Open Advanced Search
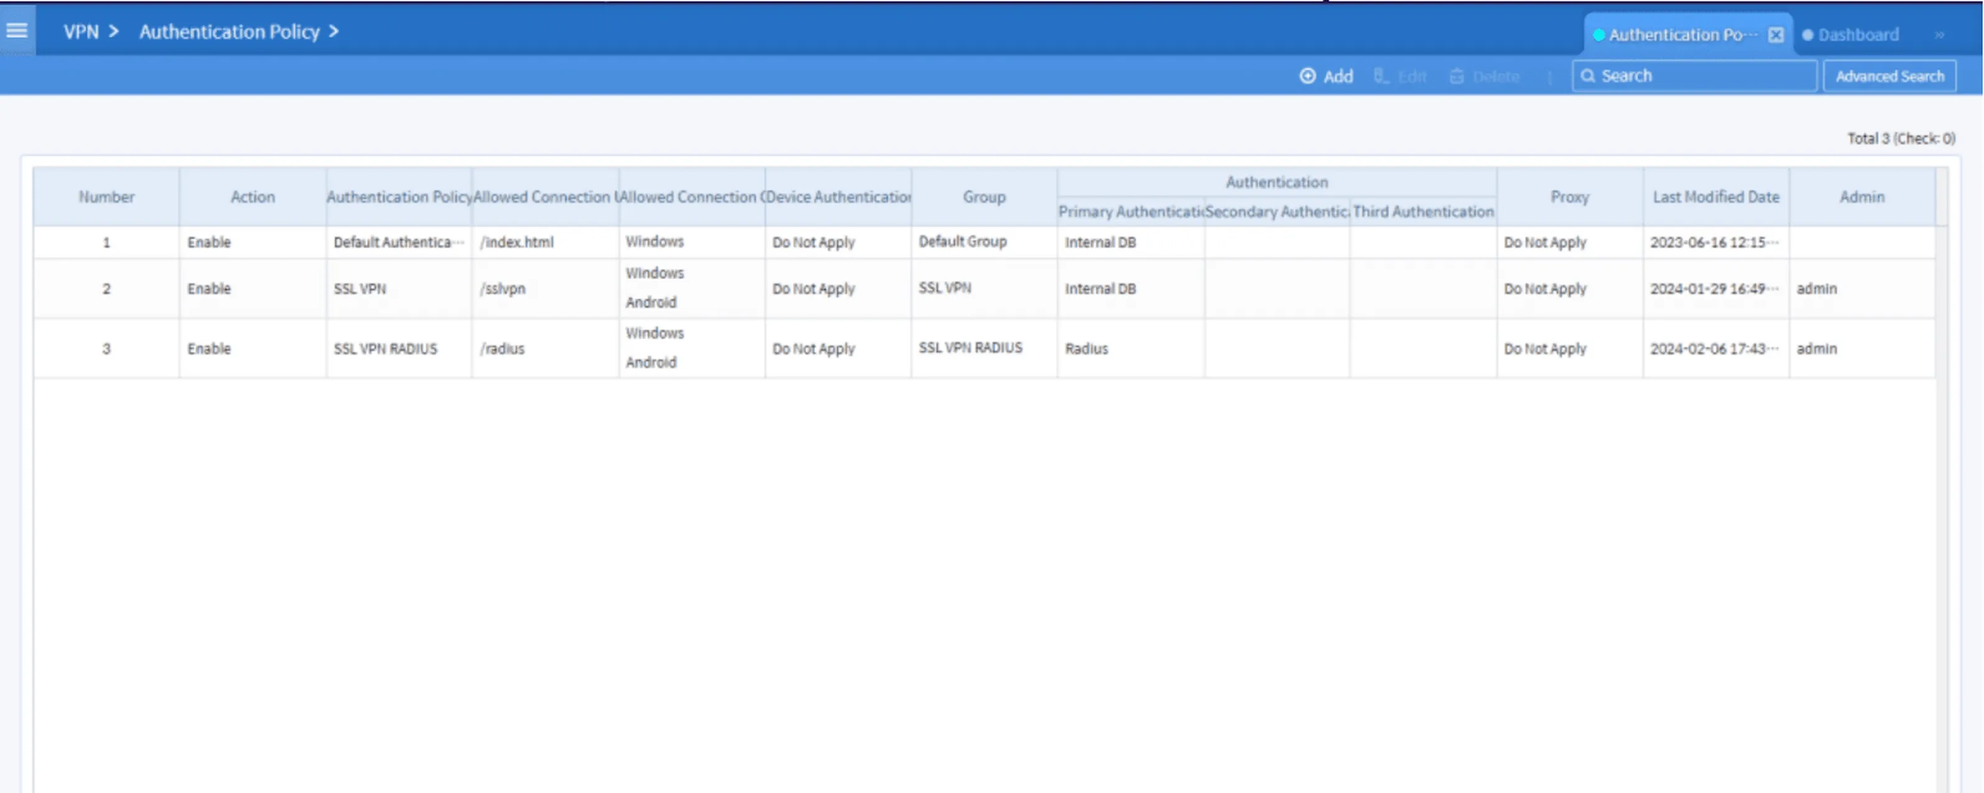The image size is (1984, 793). pyautogui.click(x=1889, y=76)
